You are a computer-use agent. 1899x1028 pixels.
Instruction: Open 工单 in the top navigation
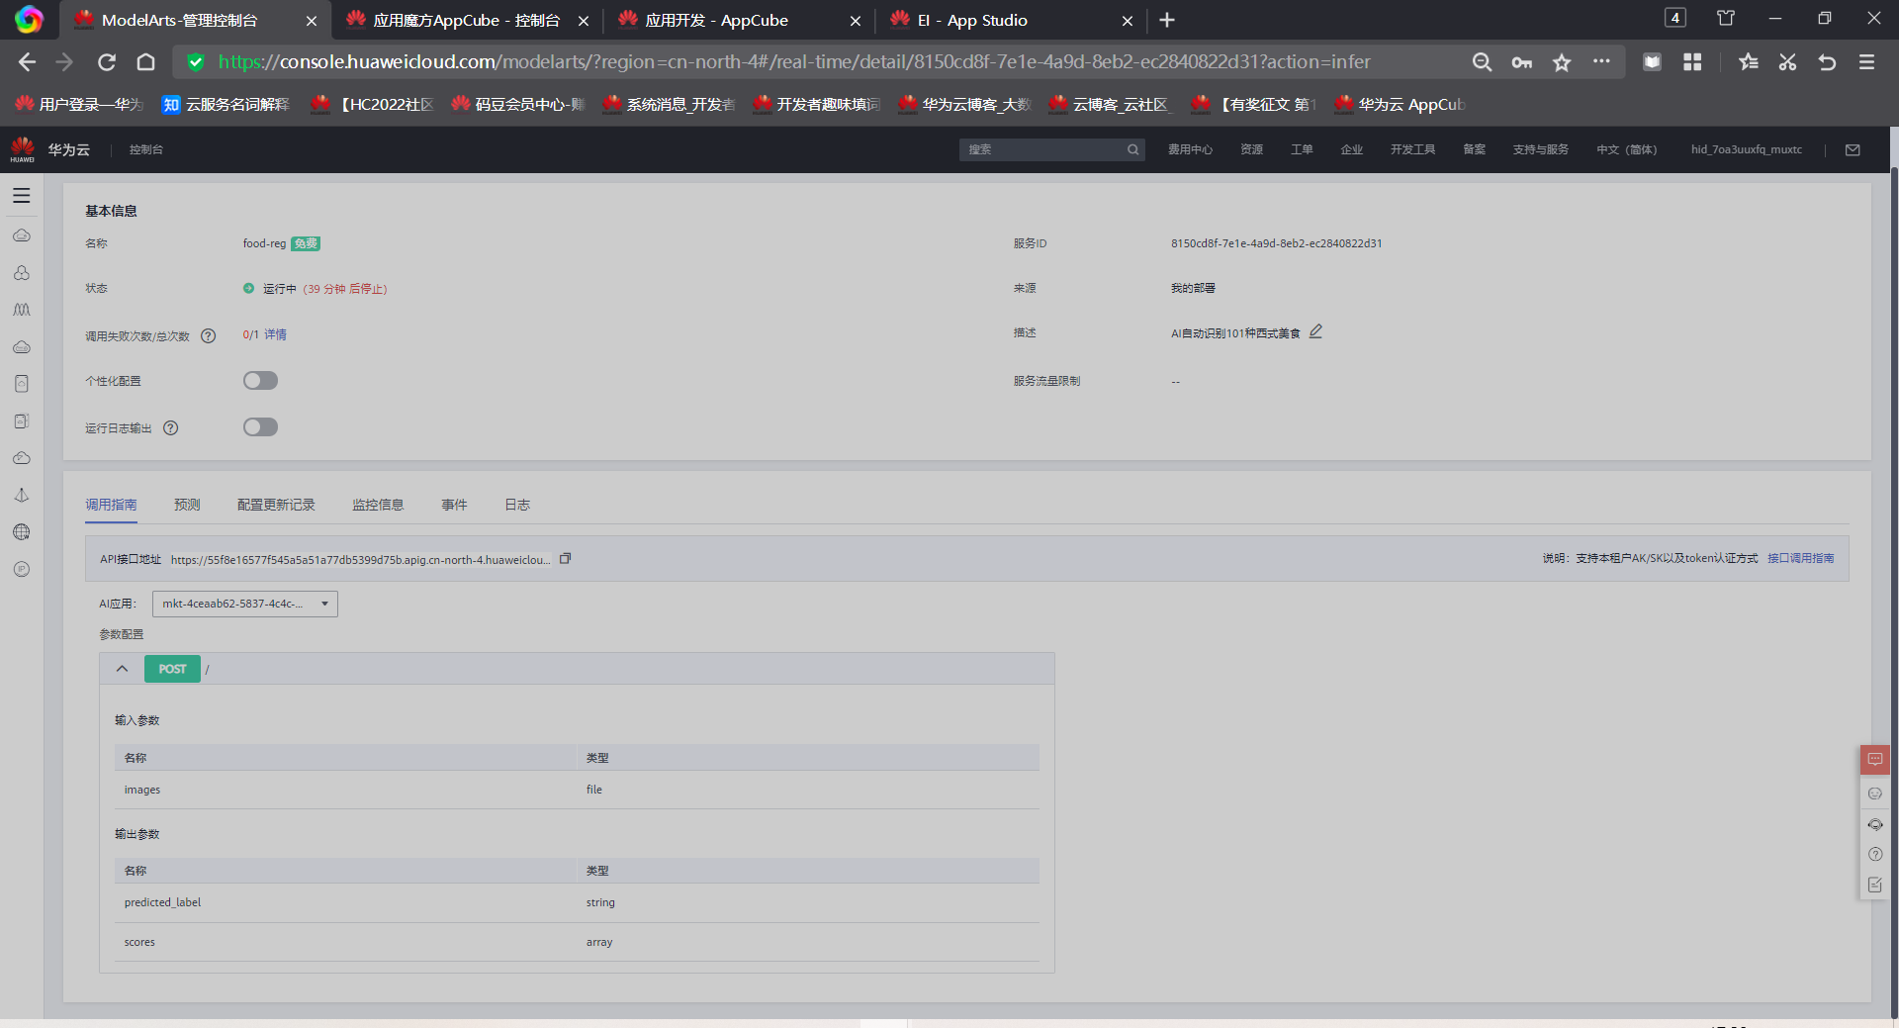[1302, 149]
